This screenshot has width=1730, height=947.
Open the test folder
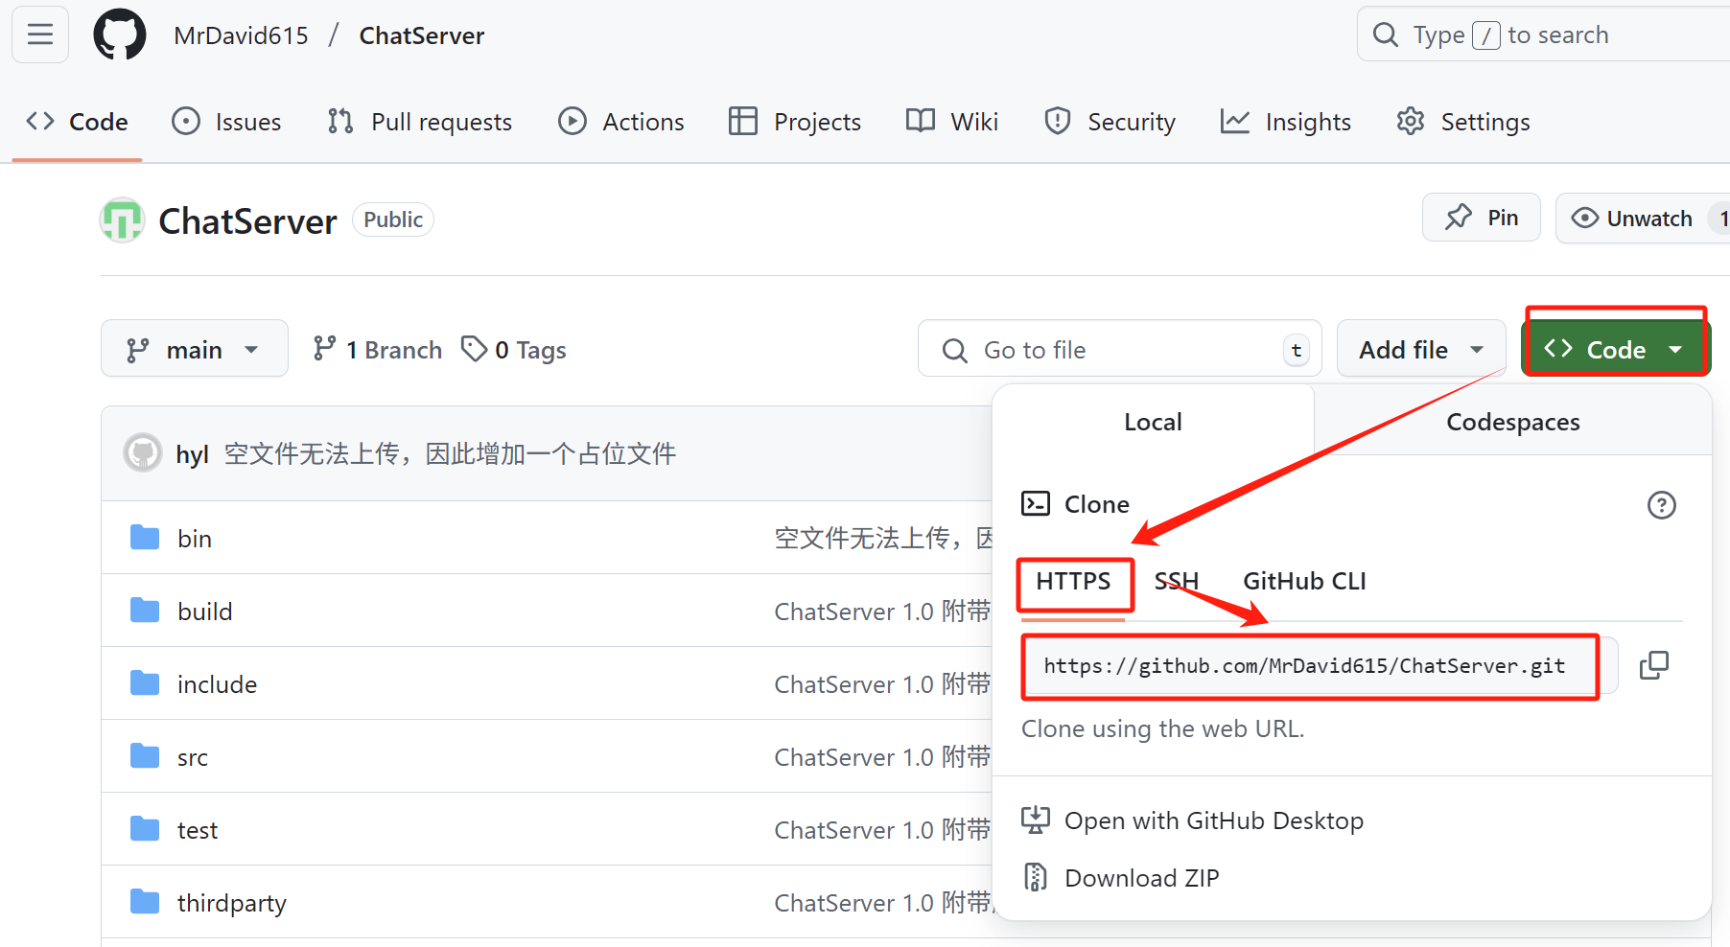coord(198,830)
